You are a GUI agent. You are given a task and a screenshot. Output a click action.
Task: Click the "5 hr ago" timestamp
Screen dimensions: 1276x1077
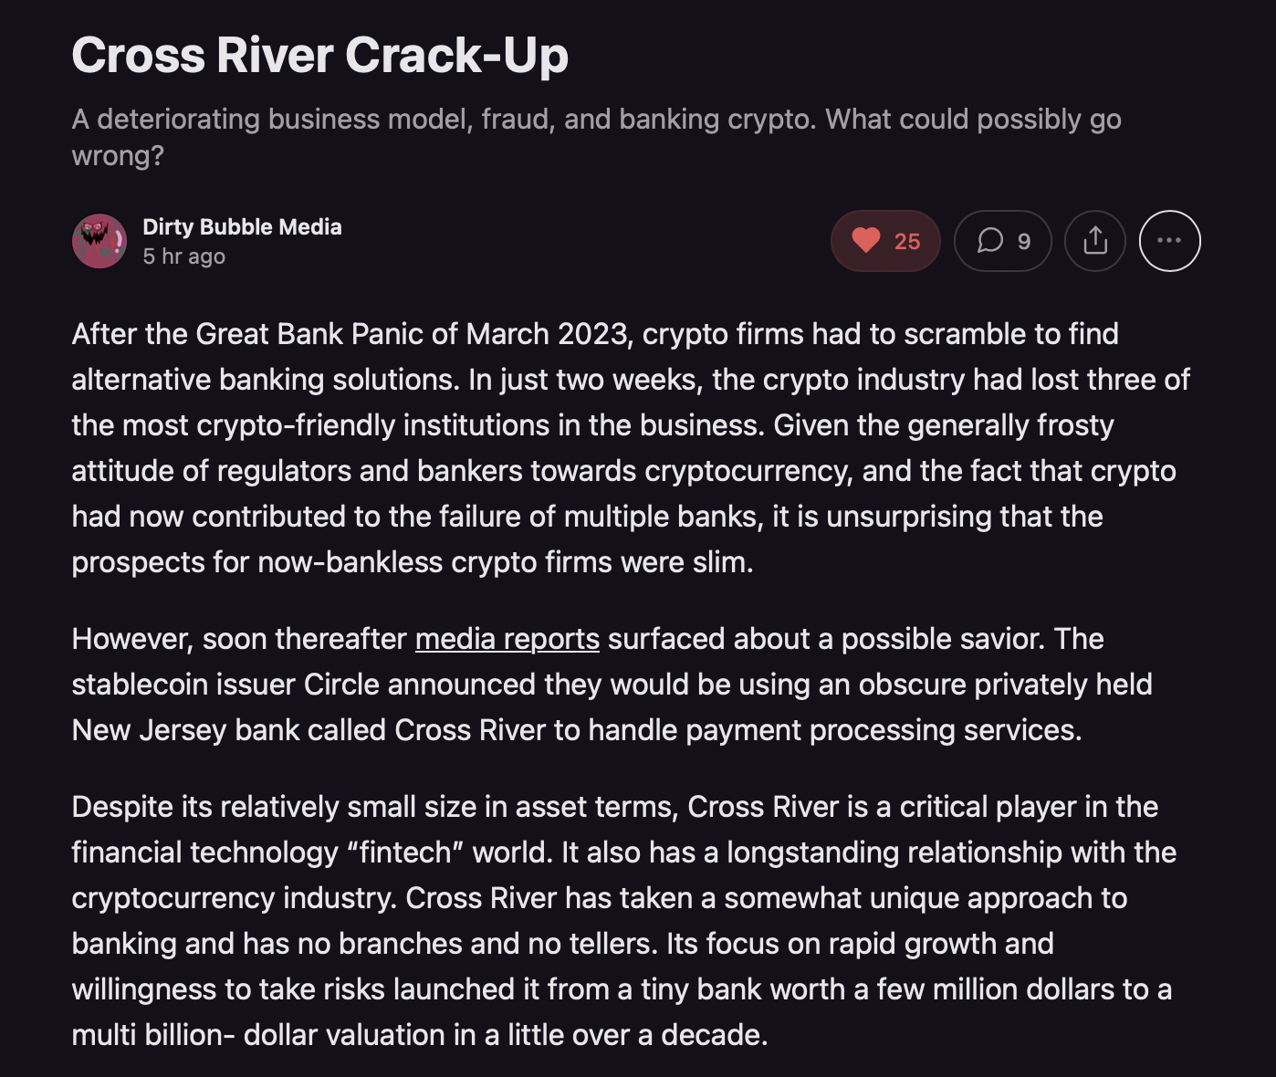click(x=183, y=256)
